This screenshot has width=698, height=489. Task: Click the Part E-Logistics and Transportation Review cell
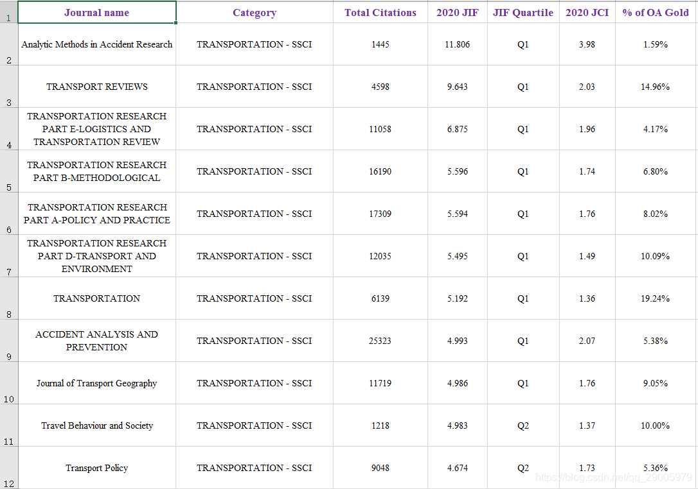point(96,129)
